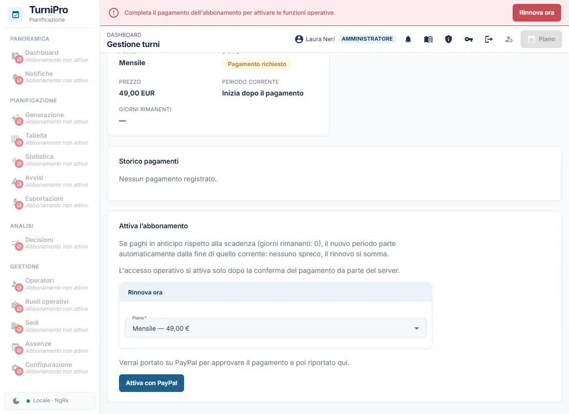This screenshot has height=414, width=569.
Task: Click the Avvisi warning icon
Action: pyautogui.click(x=15, y=181)
